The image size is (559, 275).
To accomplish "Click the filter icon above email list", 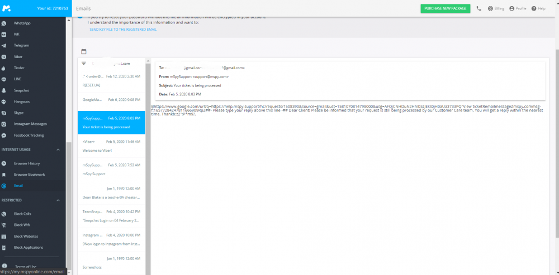I will [84, 64].
